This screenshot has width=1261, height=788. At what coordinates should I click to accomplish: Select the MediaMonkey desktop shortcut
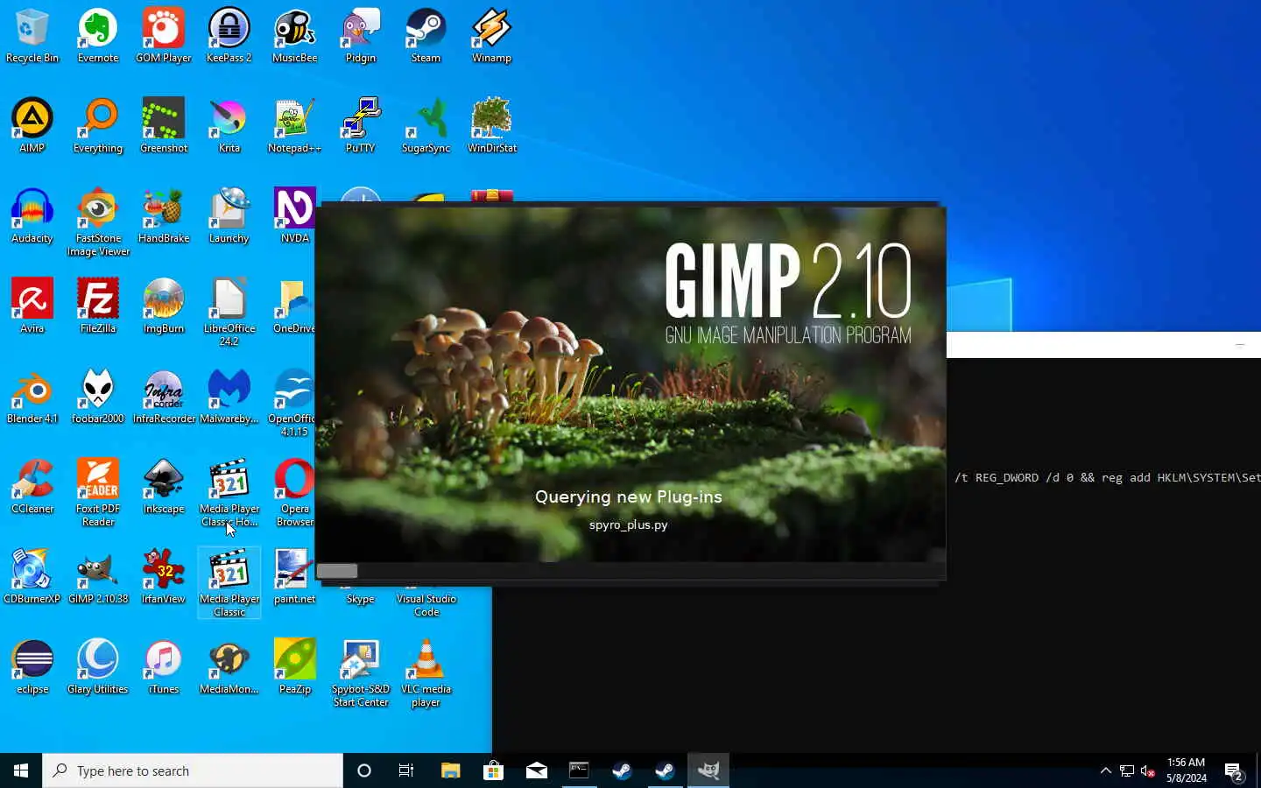[229, 667]
